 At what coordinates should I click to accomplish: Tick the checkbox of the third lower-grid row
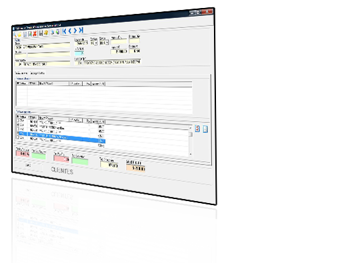pos(19,129)
